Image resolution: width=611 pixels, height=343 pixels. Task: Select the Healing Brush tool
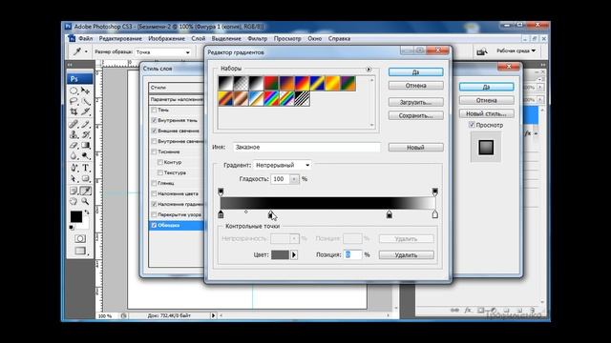click(x=74, y=124)
